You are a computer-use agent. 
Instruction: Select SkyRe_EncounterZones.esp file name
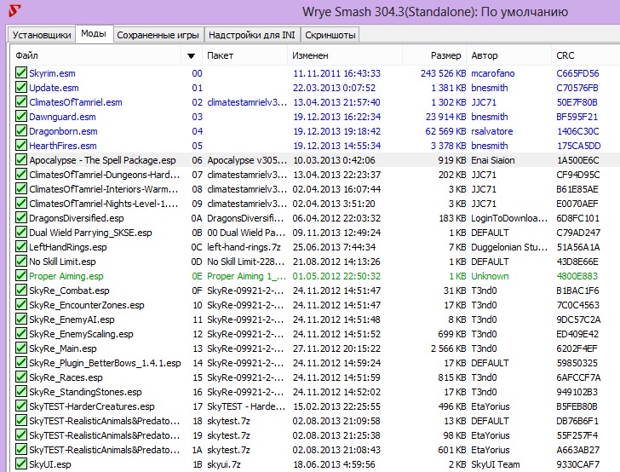[87, 305]
